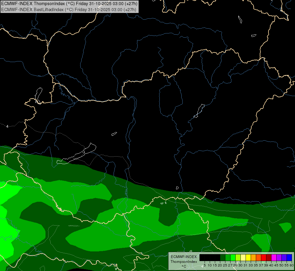Click the legend tick value 37
This screenshot has width=295, height=271.
pyautogui.click(x=261, y=265)
